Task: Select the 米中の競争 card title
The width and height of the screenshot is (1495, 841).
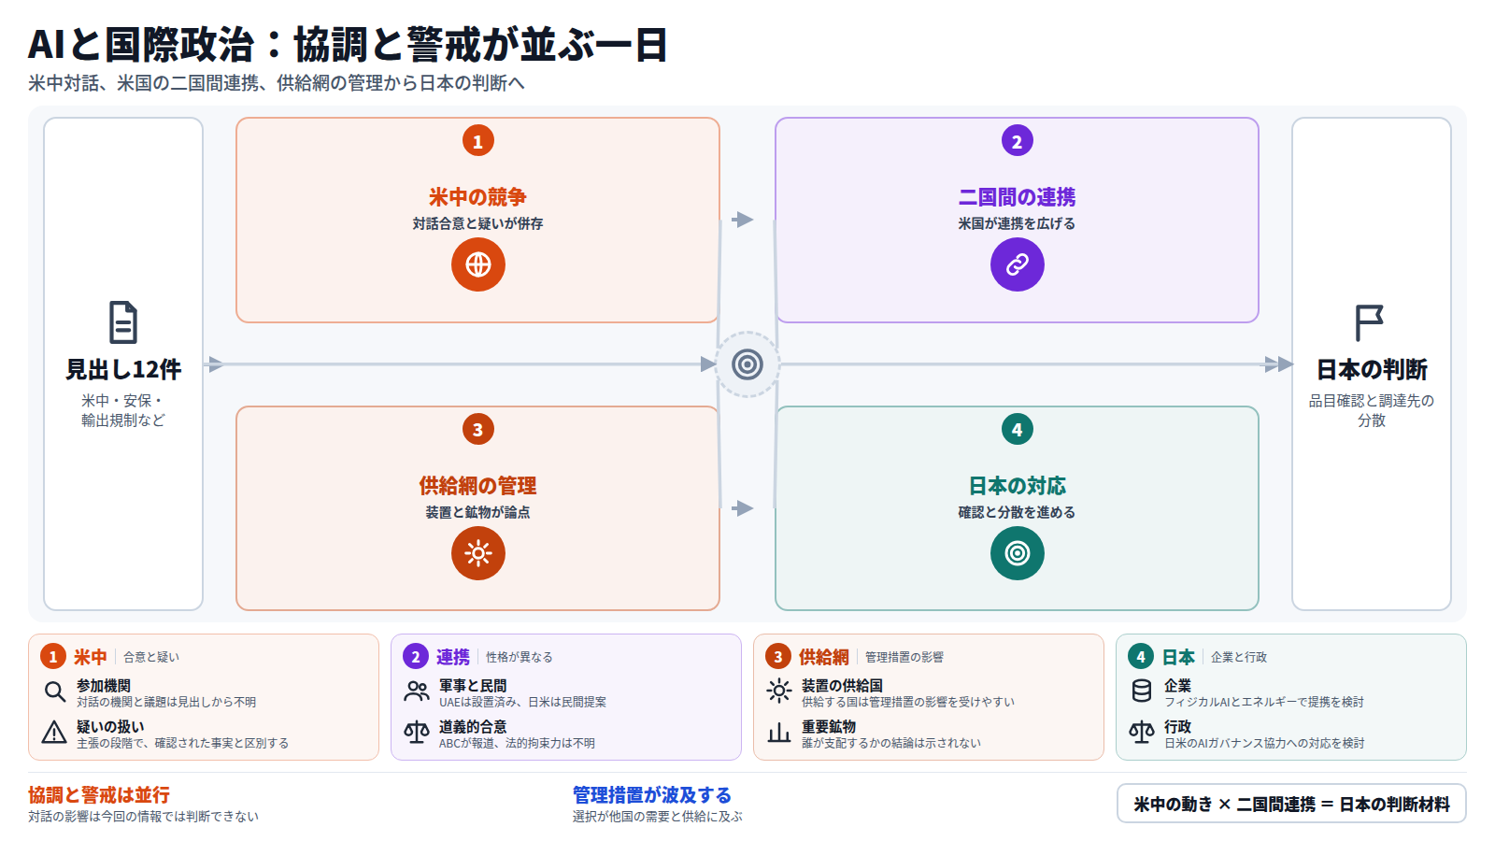Action: [478, 197]
